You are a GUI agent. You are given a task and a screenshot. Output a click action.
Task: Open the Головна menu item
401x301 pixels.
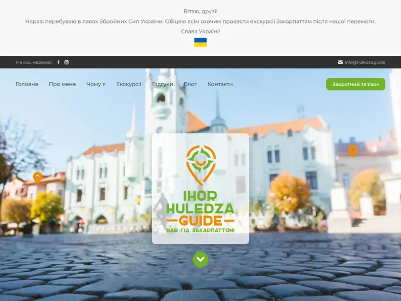[x=27, y=84]
